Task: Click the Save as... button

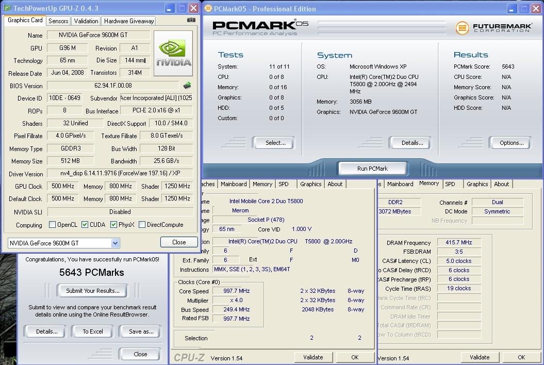Action: coord(140,331)
